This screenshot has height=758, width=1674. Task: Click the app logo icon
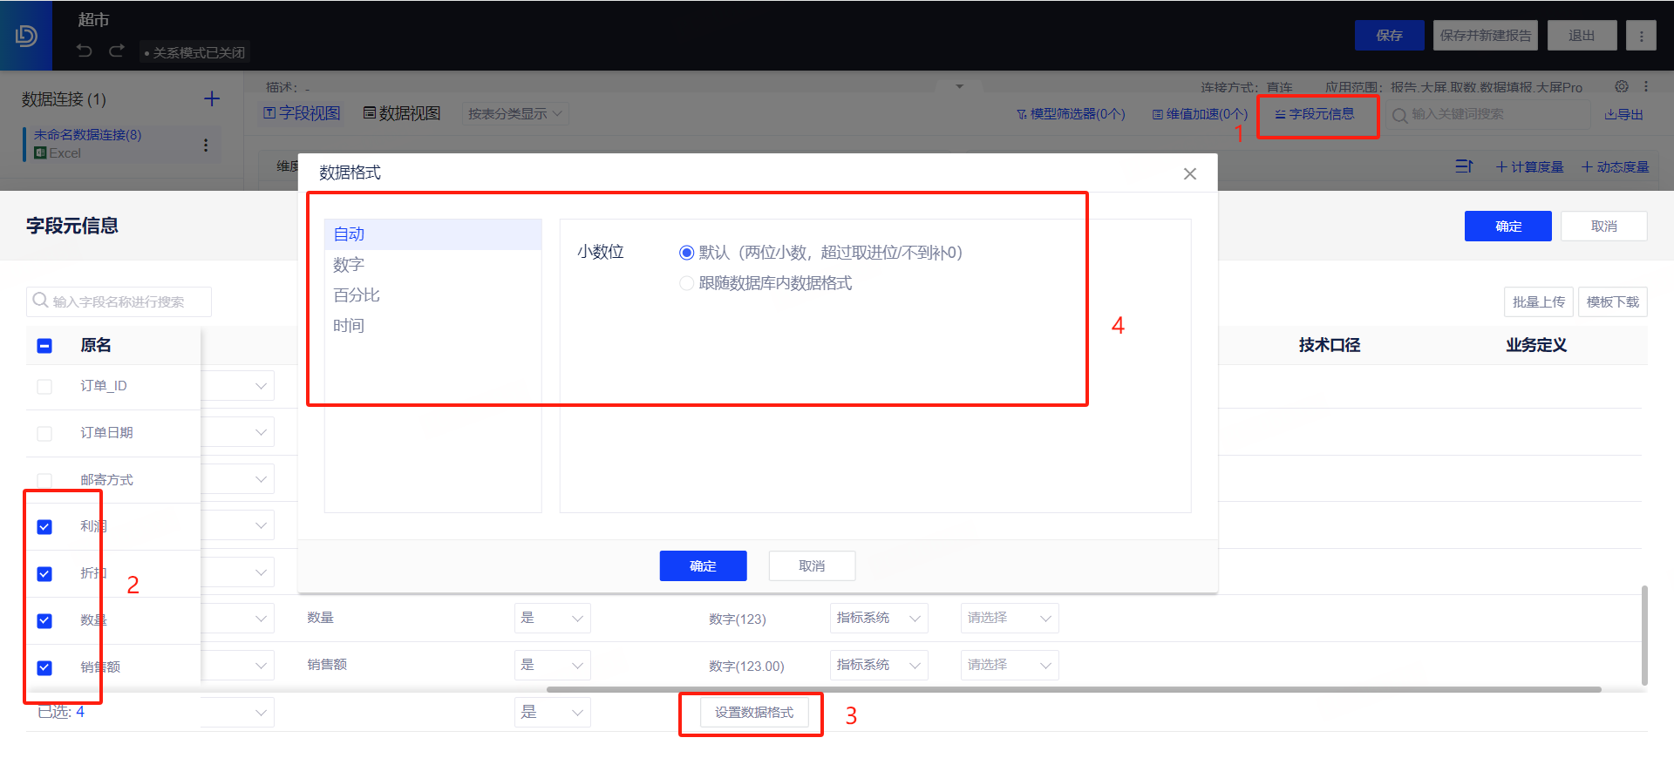click(26, 36)
